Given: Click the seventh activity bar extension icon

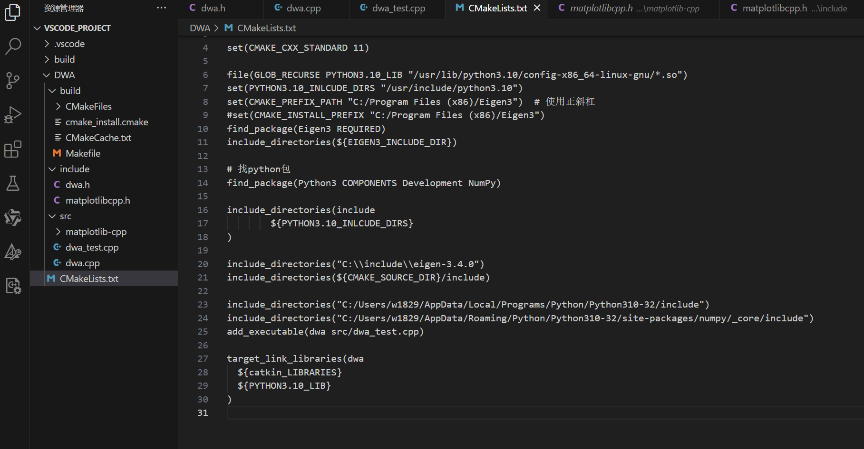Looking at the screenshot, I should (13, 217).
